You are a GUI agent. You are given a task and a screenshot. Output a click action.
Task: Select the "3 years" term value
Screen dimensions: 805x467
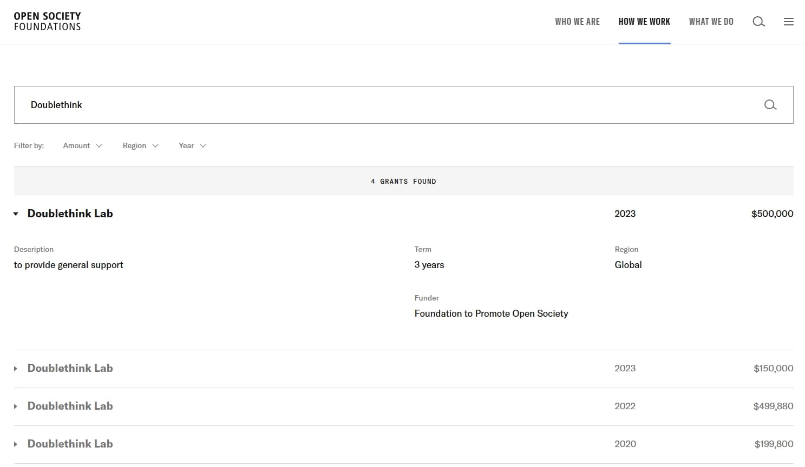pyautogui.click(x=429, y=265)
